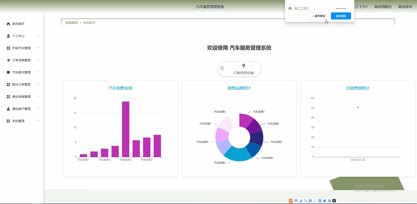Expand the 潜在客户管理 chevron

point(38,108)
